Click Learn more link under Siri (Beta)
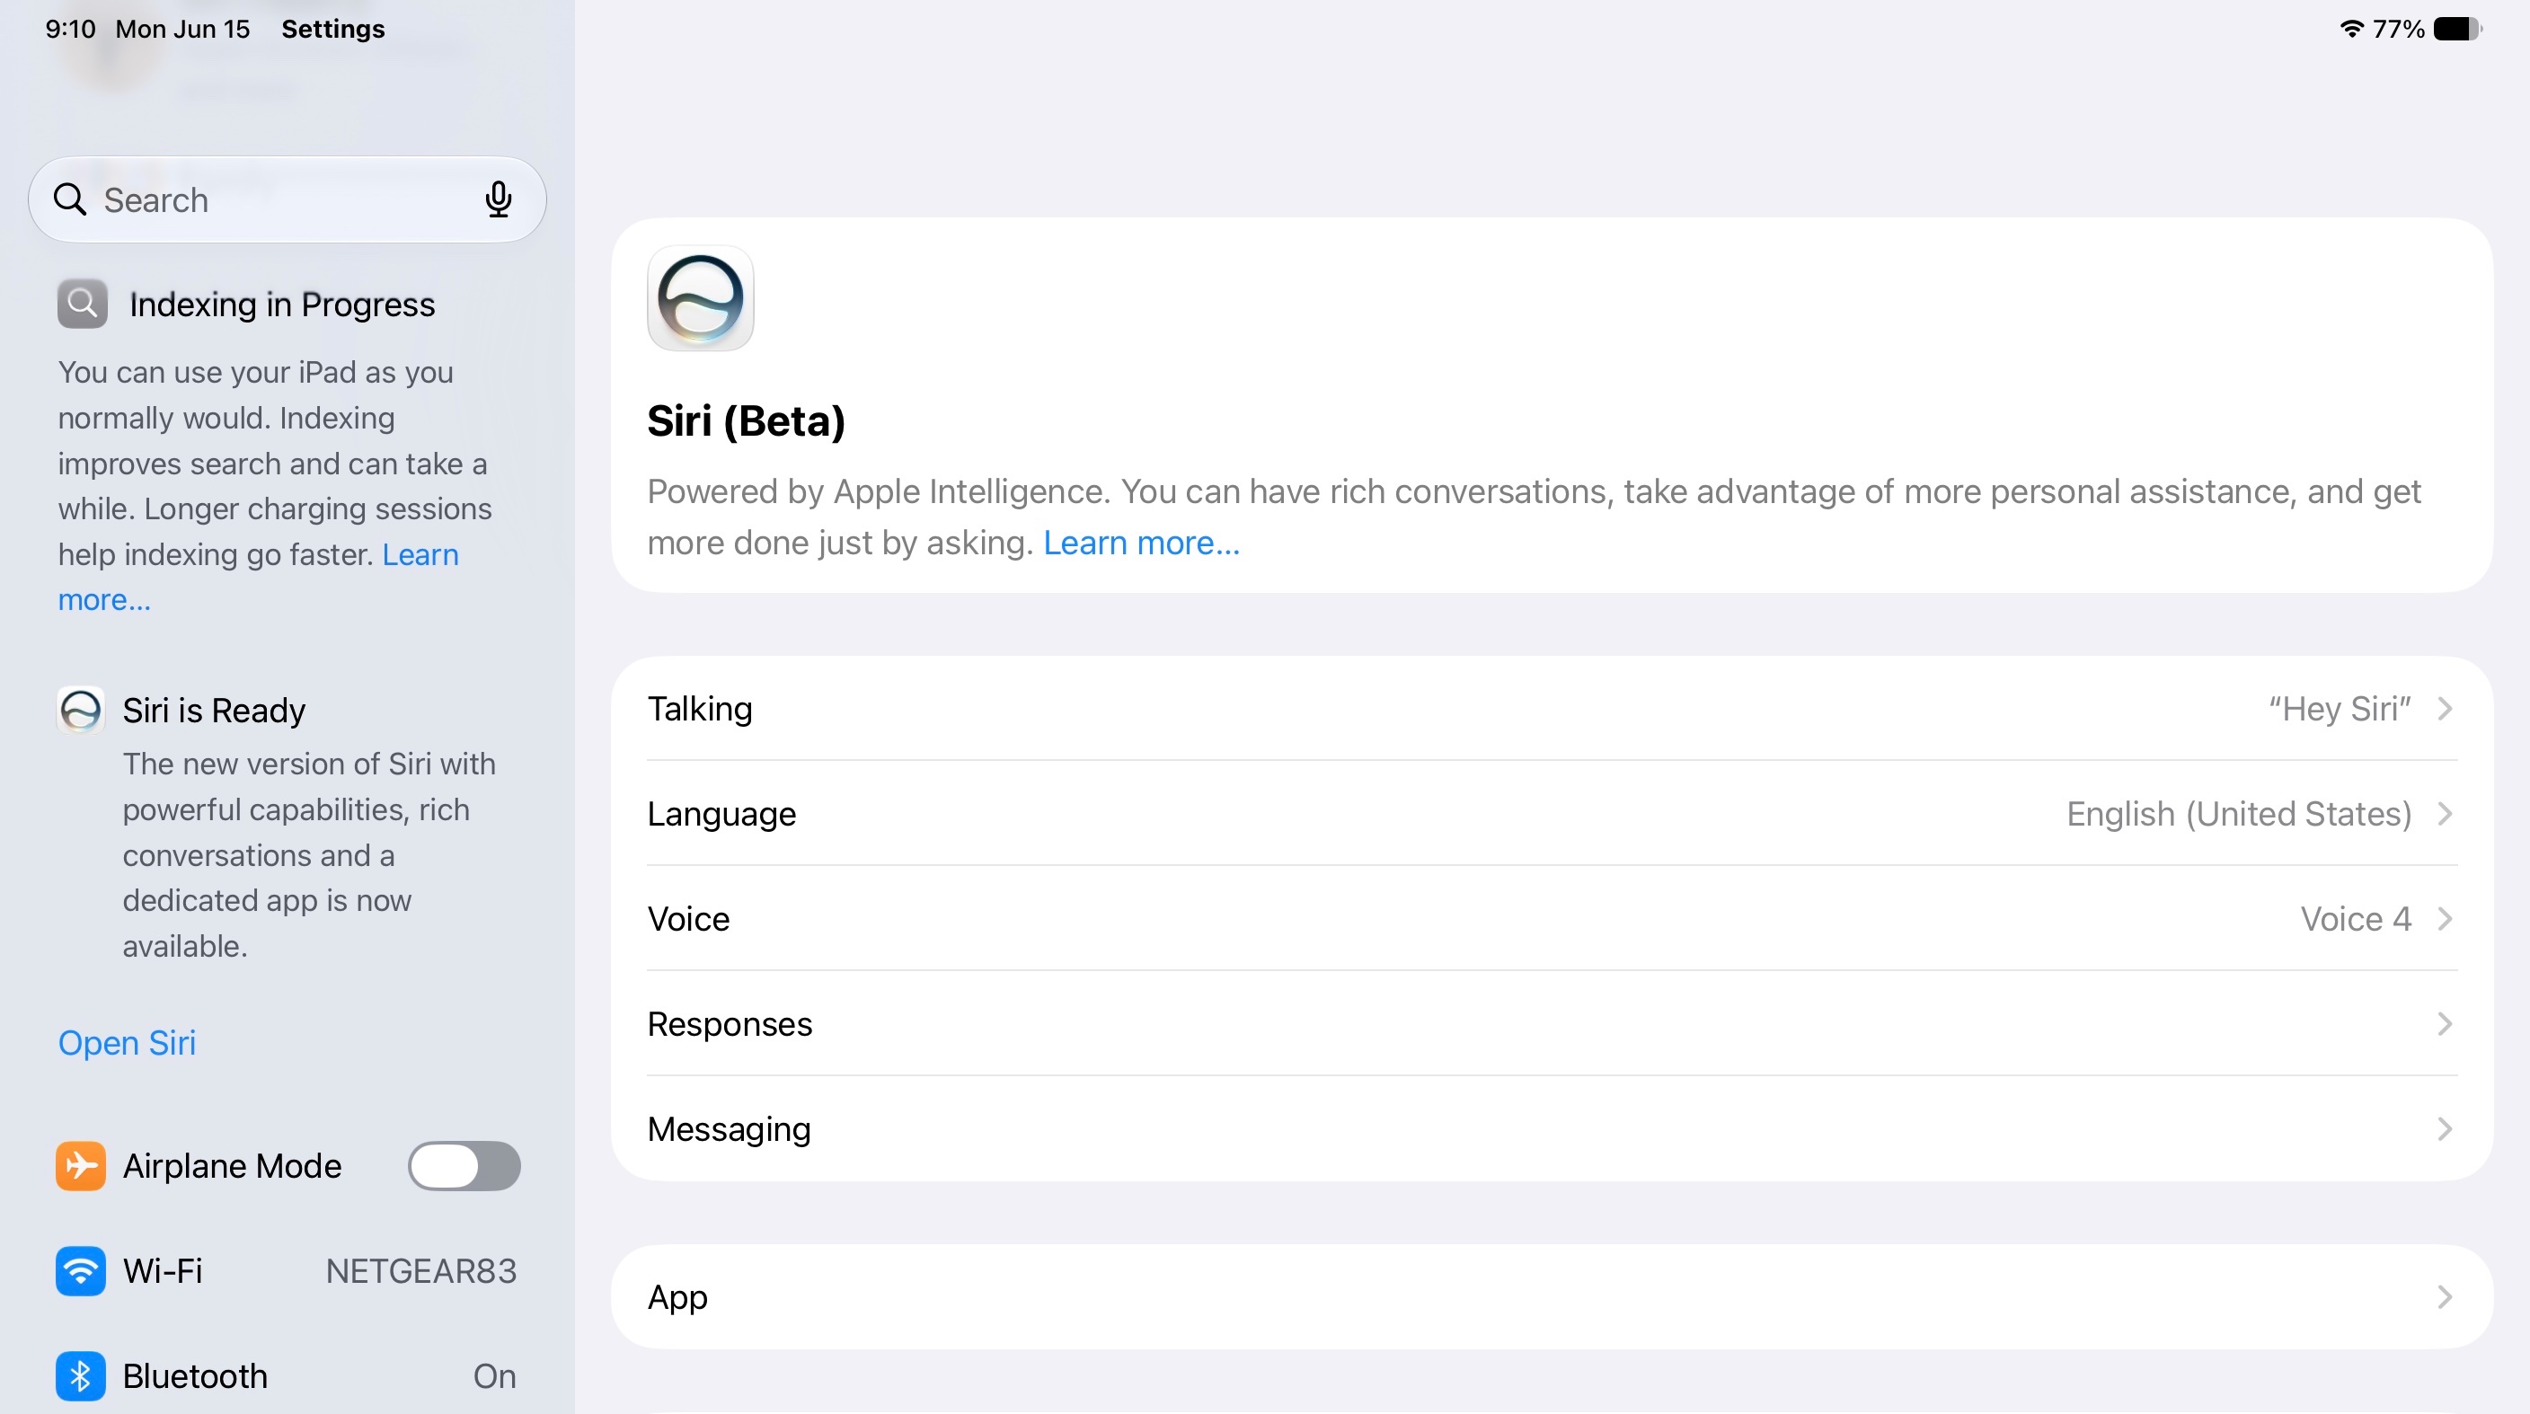The width and height of the screenshot is (2530, 1414). click(x=1141, y=543)
